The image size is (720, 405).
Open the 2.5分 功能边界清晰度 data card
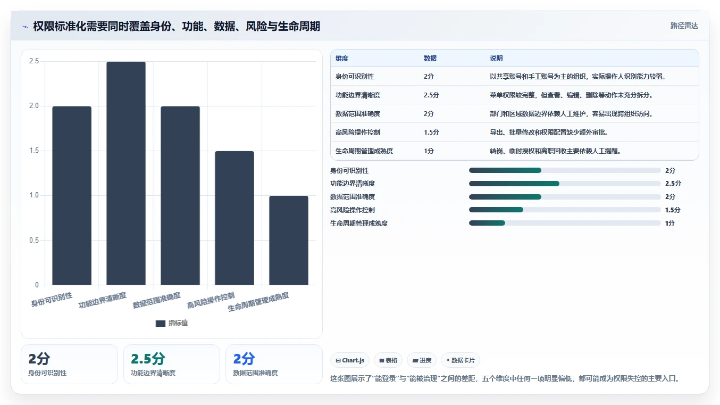click(172, 364)
